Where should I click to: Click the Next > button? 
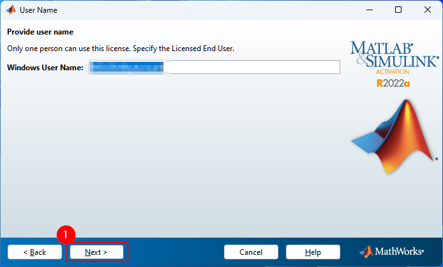[x=96, y=252]
